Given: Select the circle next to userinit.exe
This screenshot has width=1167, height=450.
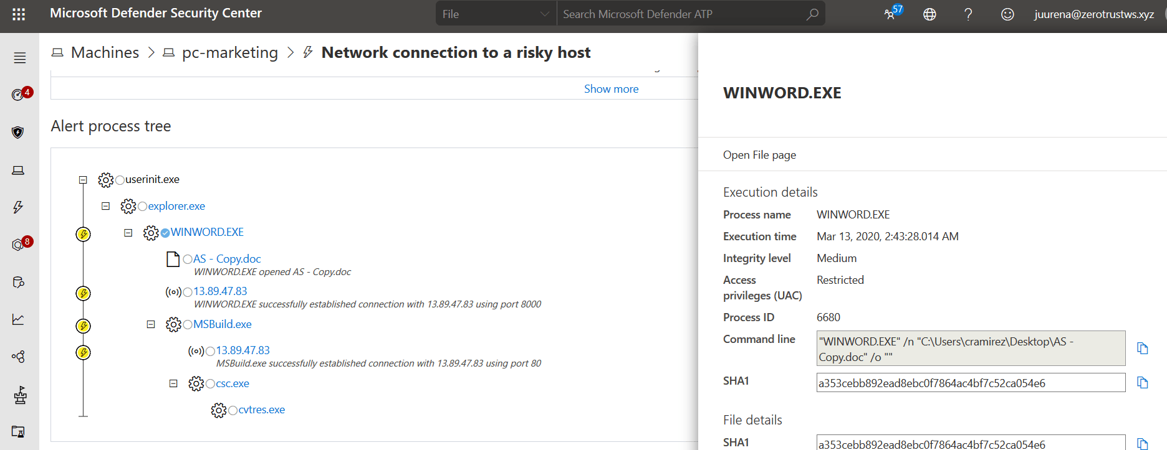Looking at the screenshot, I should pyautogui.click(x=120, y=180).
